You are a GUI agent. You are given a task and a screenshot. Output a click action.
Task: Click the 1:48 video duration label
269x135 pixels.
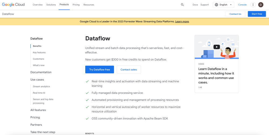point(200,87)
